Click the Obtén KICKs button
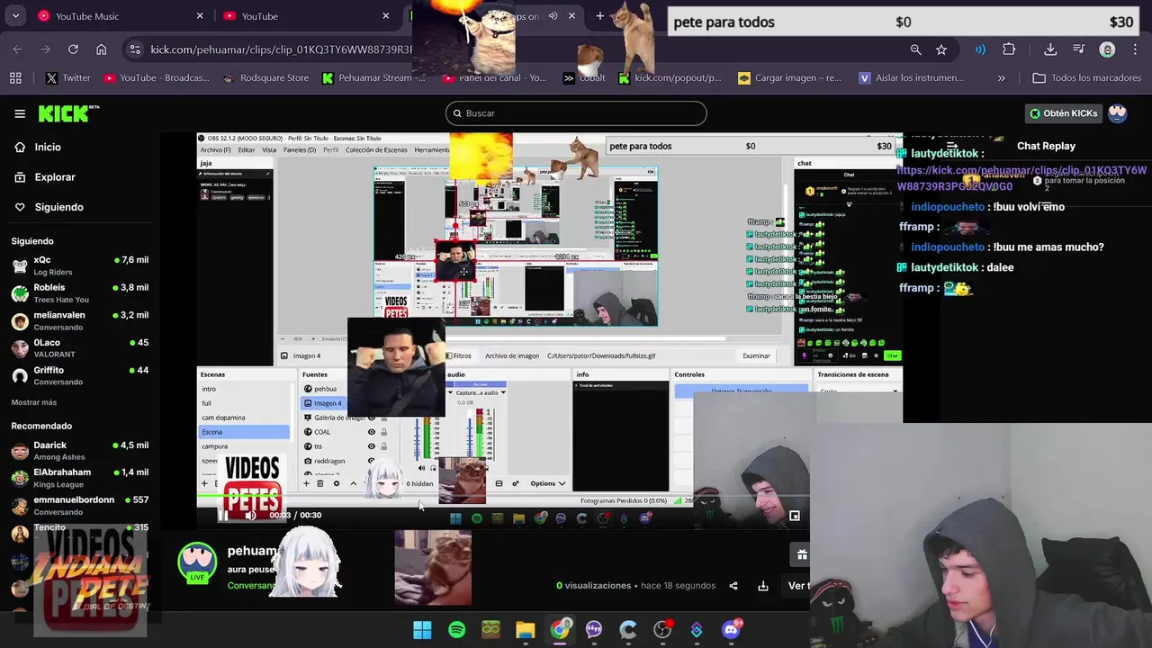The width and height of the screenshot is (1152, 648). point(1064,113)
